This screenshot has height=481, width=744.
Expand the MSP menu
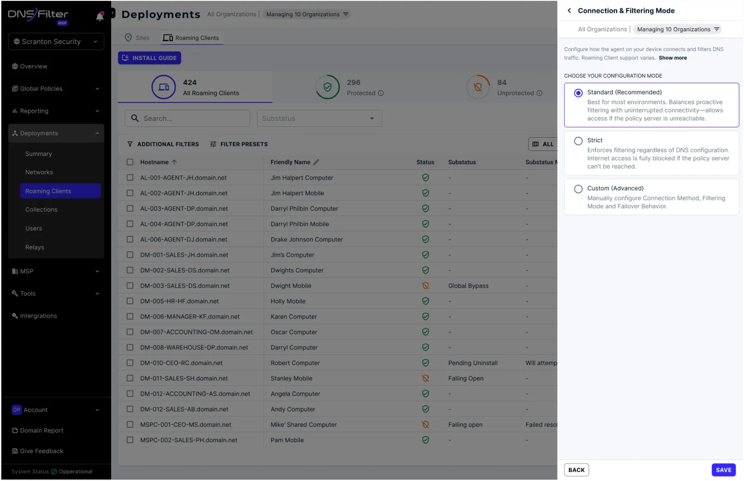pos(56,271)
